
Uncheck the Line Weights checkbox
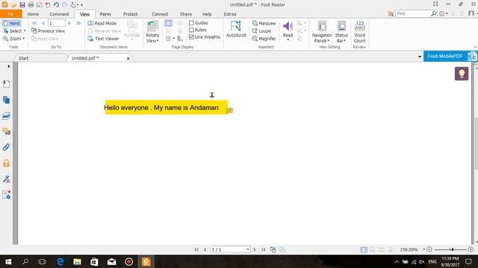tap(191, 36)
